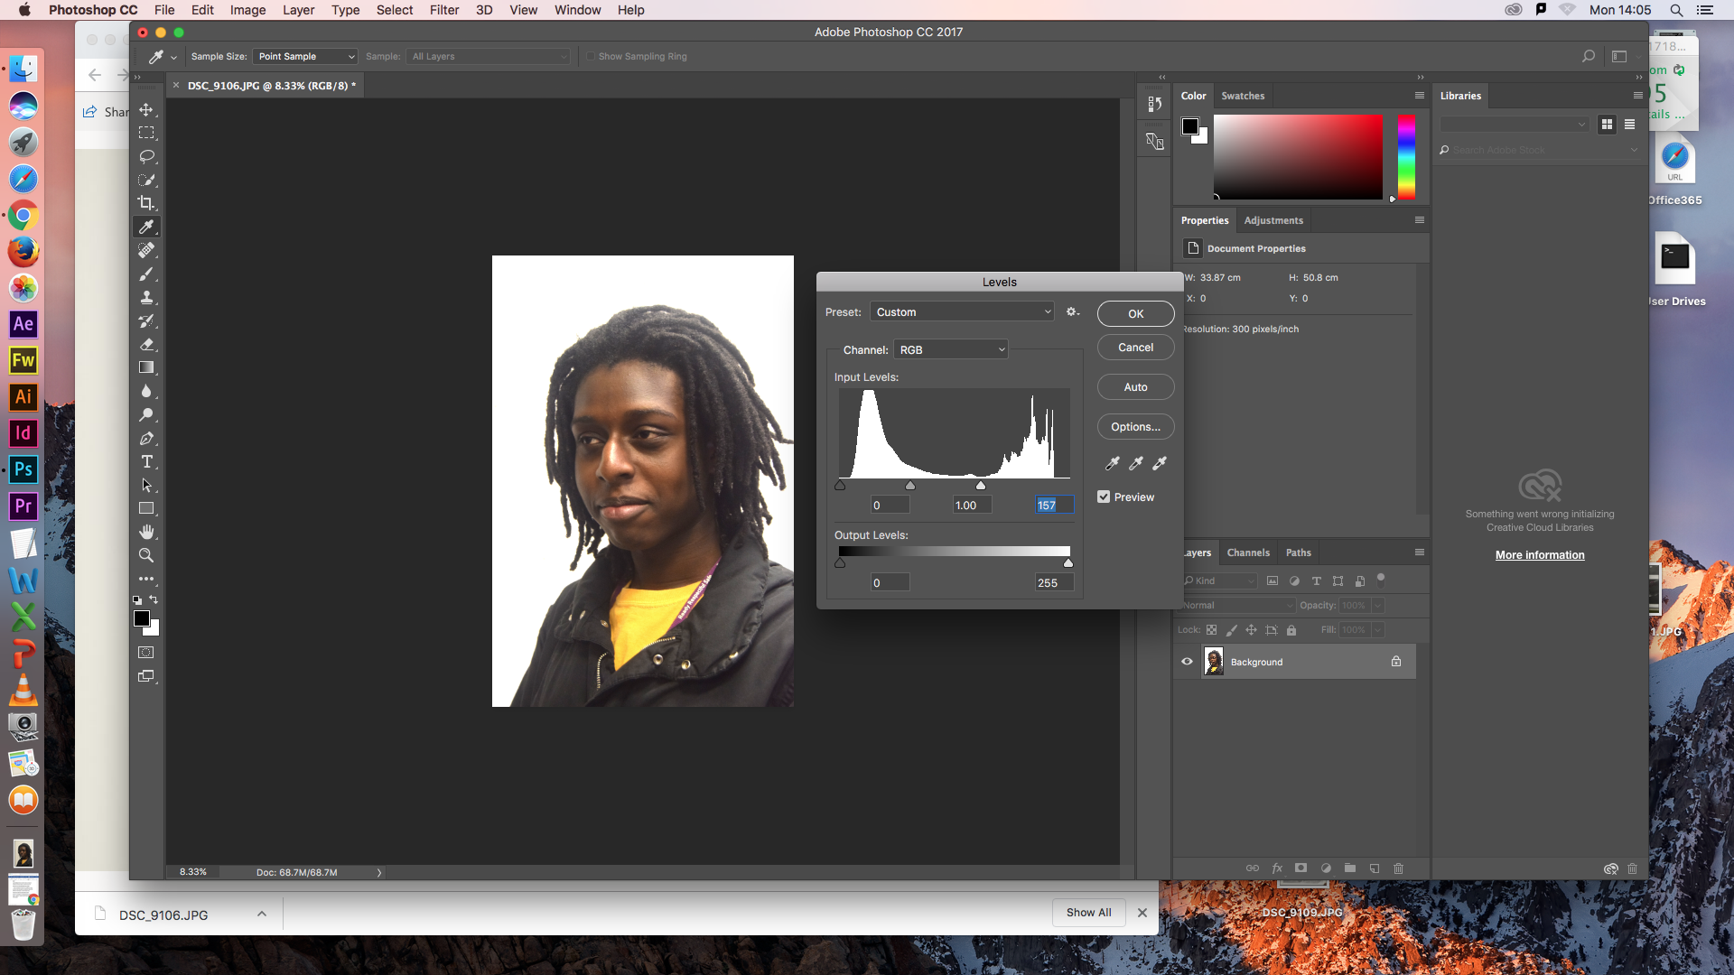
Task: Select the Gradient tool
Action: pyautogui.click(x=146, y=367)
